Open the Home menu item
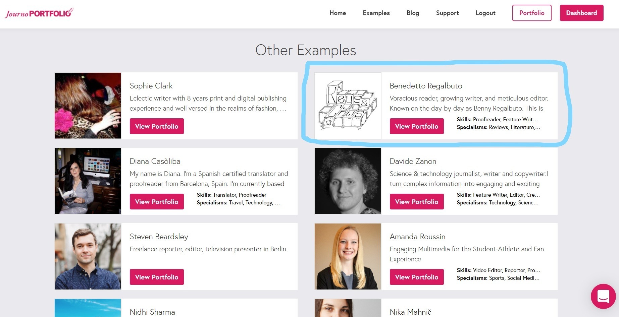This screenshot has width=619, height=317. click(338, 13)
